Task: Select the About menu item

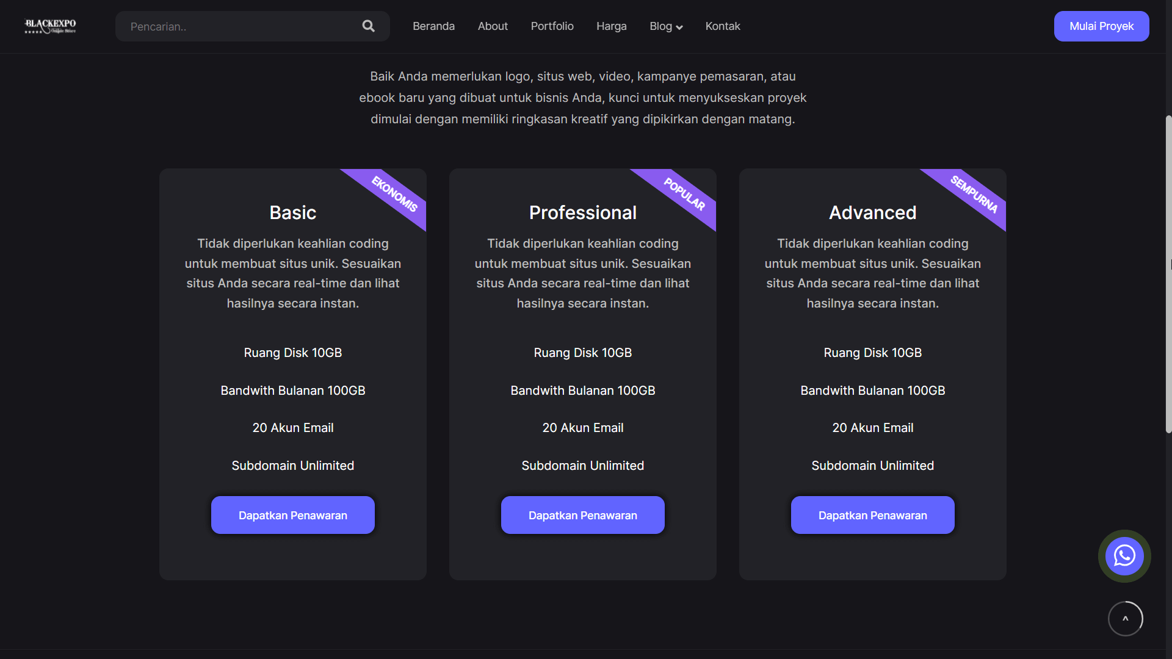Action: point(493,26)
